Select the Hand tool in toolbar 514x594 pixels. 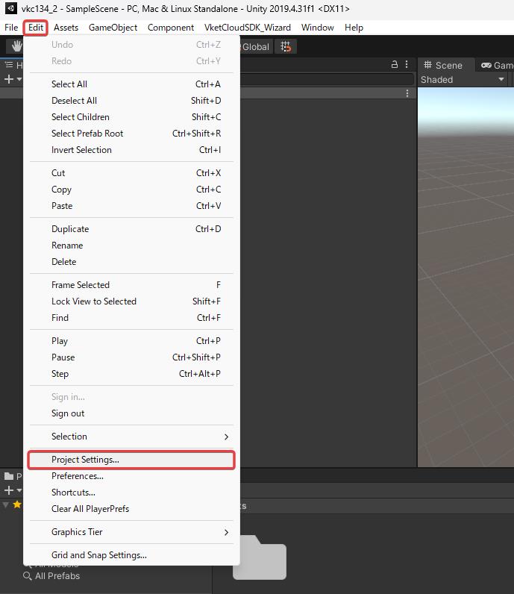(x=15, y=46)
